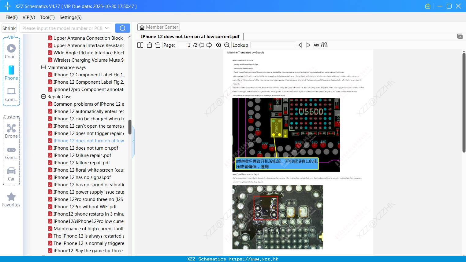Rotate page counterclockwise icon
The width and height of the screenshot is (466, 262).
pos(149,45)
